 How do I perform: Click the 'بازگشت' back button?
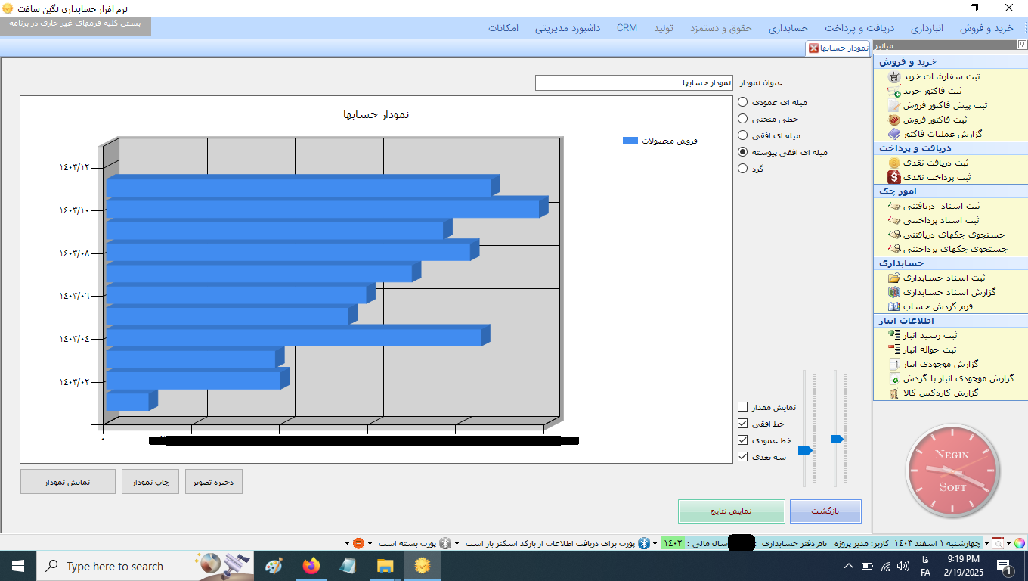pyautogui.click(x=825, y=511)
